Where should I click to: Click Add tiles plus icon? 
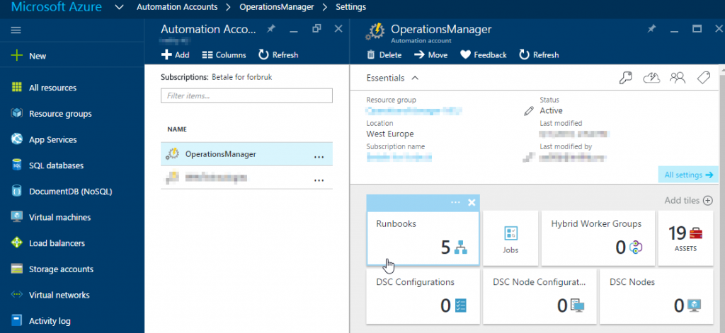(x=707, y=201)
